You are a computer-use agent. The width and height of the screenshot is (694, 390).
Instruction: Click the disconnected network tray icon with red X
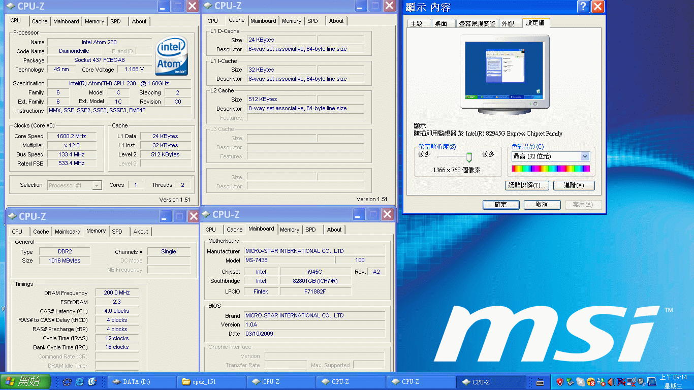click(x=632, y=382)
